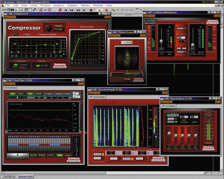Open the File menu
This screenshot has height=179, width=224.
[x=8, y=5]
